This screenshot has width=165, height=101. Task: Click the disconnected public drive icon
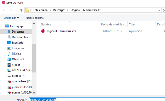[9, 87]
